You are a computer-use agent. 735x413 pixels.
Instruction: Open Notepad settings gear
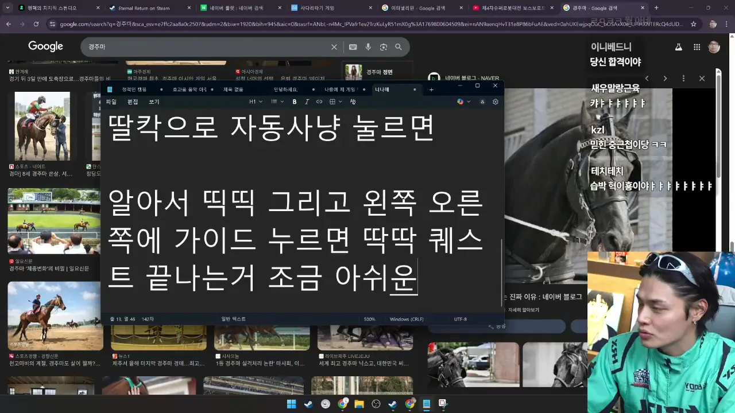tap(496, 102)
